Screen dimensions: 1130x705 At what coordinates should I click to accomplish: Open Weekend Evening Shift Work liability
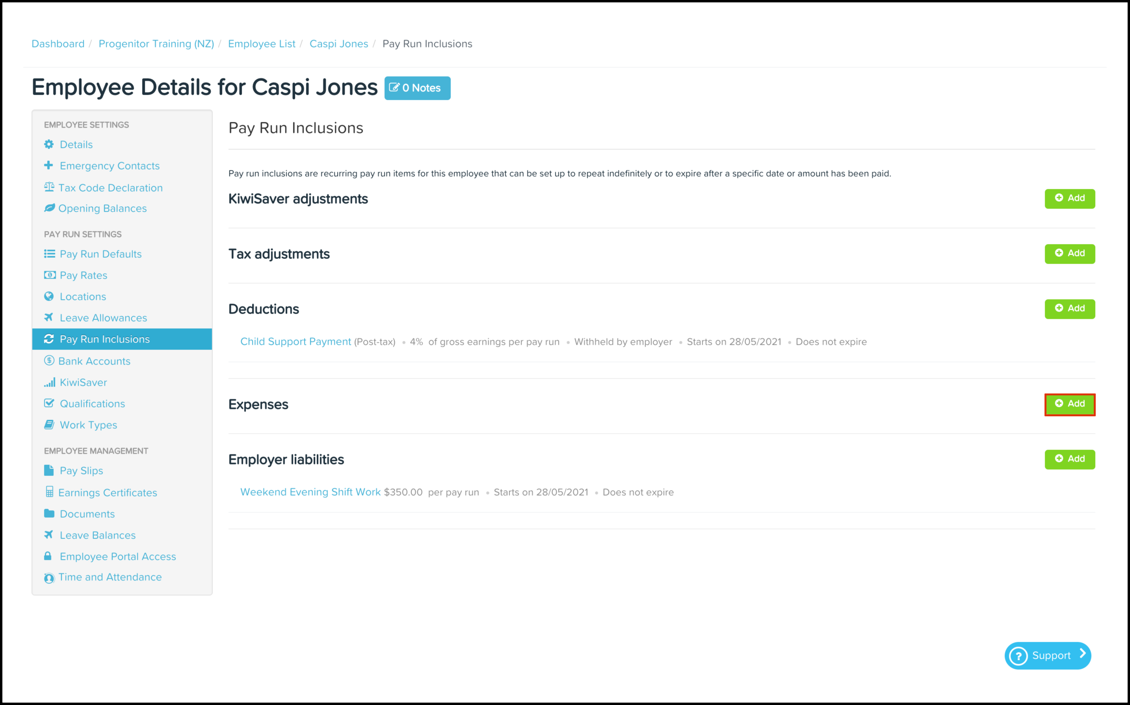coord(310,492)
